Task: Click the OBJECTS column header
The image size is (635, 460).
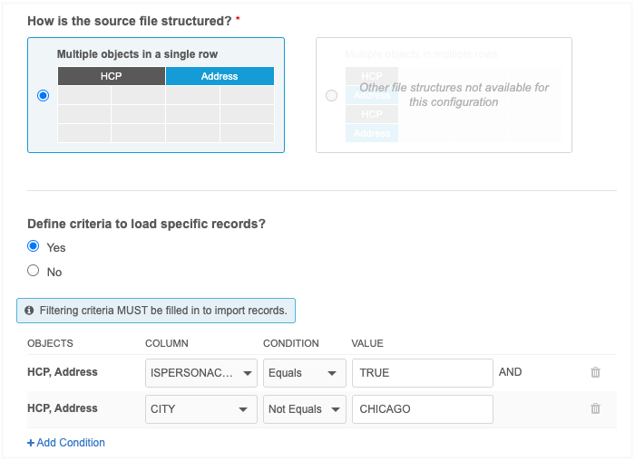Action: pos(50,343)
